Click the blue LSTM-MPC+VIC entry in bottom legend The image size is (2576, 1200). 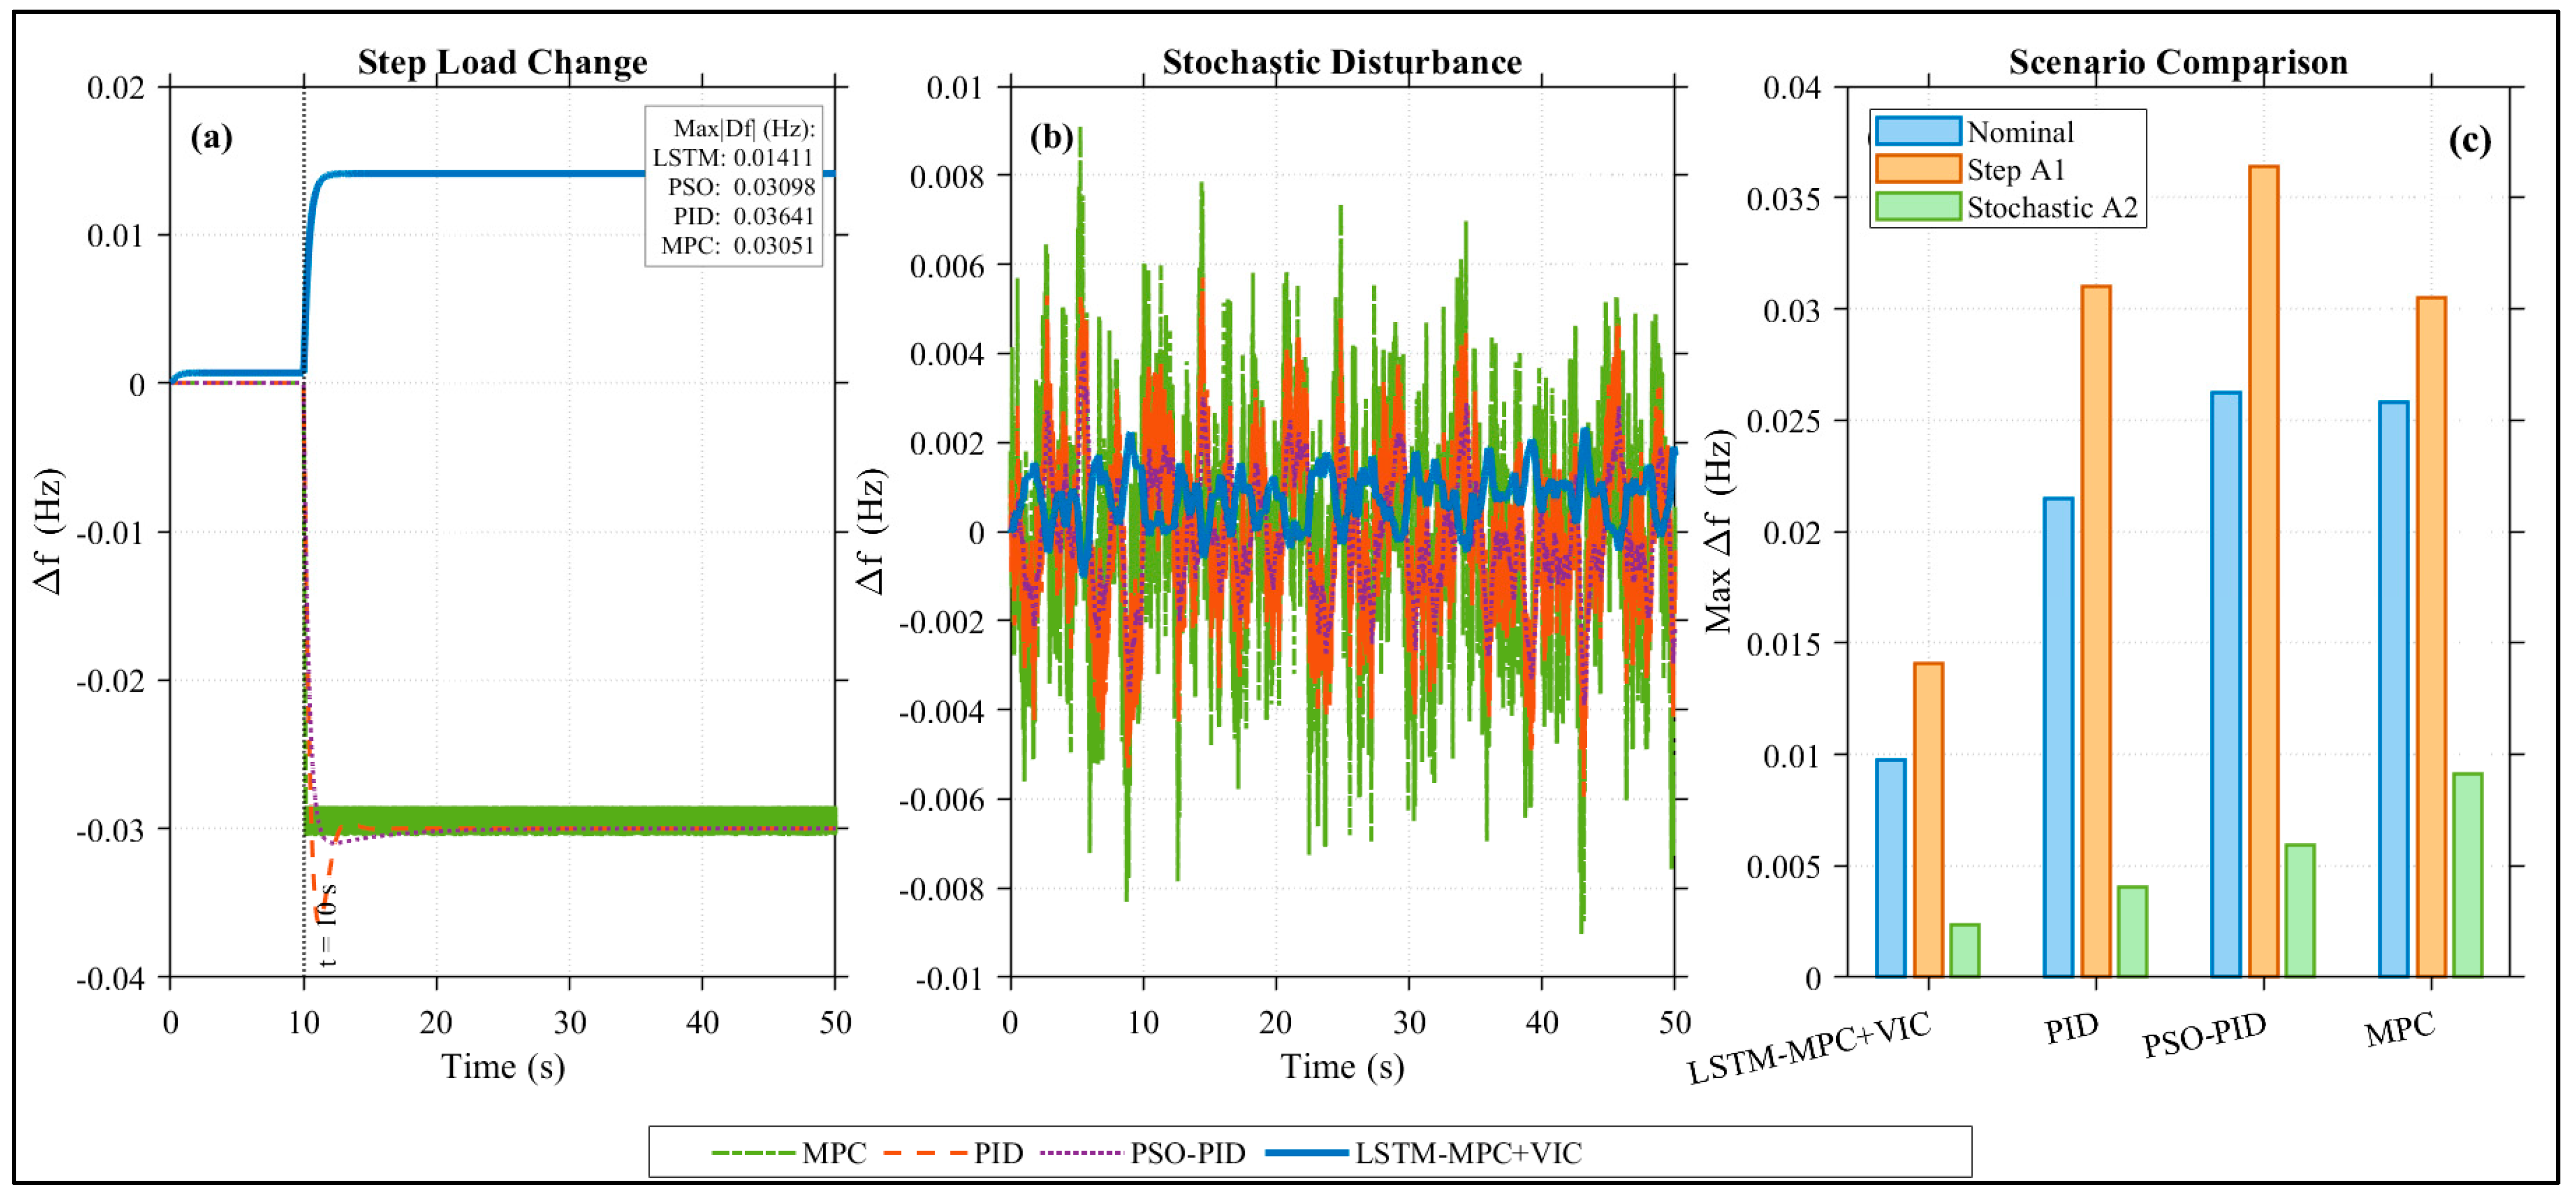click(x=1424, y=1152)
